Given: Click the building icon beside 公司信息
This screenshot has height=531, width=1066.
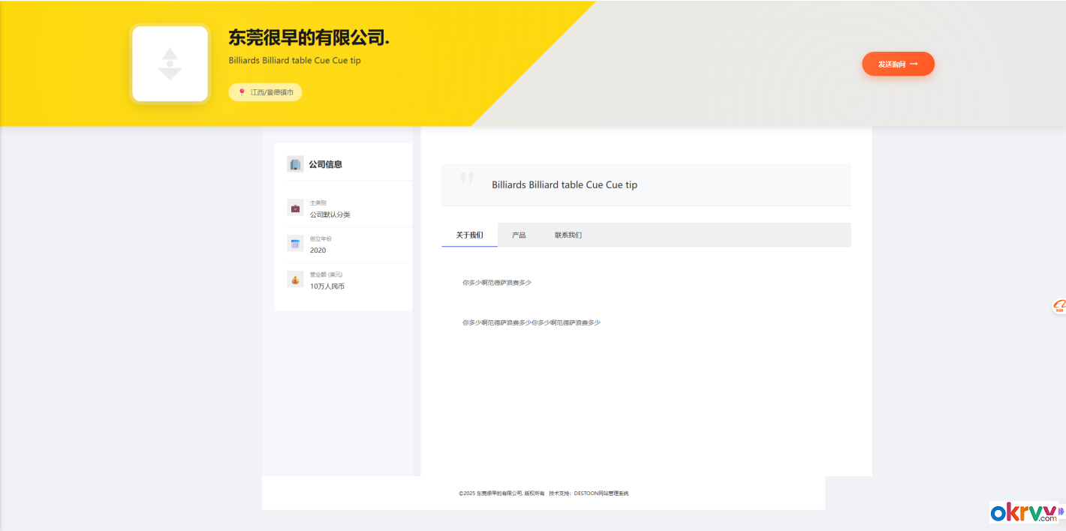Looking at the screenshot, I should (295, 164).
